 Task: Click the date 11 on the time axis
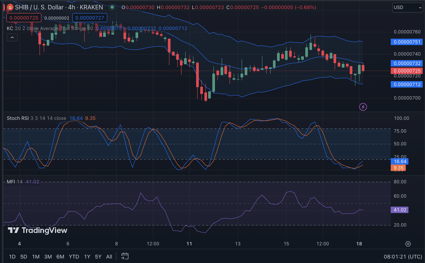click(189, 244)
